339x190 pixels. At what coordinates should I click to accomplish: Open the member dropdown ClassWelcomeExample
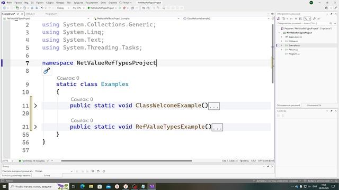(226, 18)
